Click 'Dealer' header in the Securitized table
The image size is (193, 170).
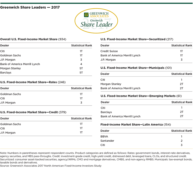[105, 46]
